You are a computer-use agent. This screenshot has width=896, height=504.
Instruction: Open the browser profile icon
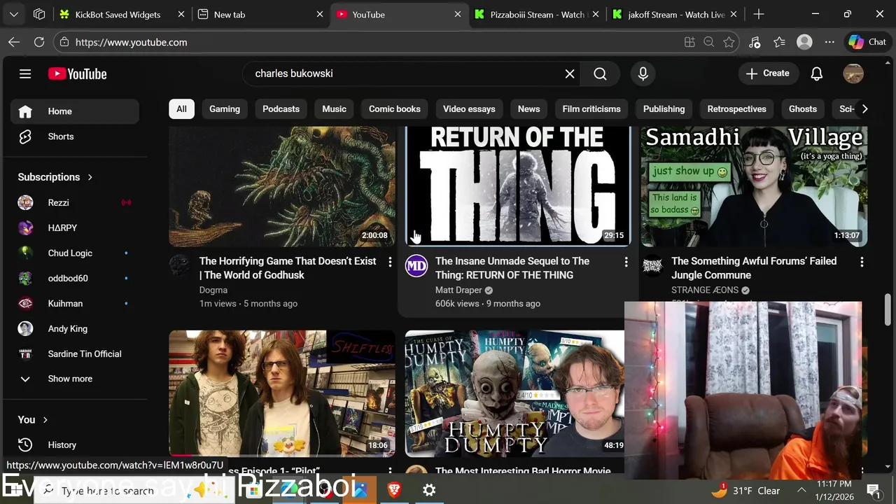804,42
